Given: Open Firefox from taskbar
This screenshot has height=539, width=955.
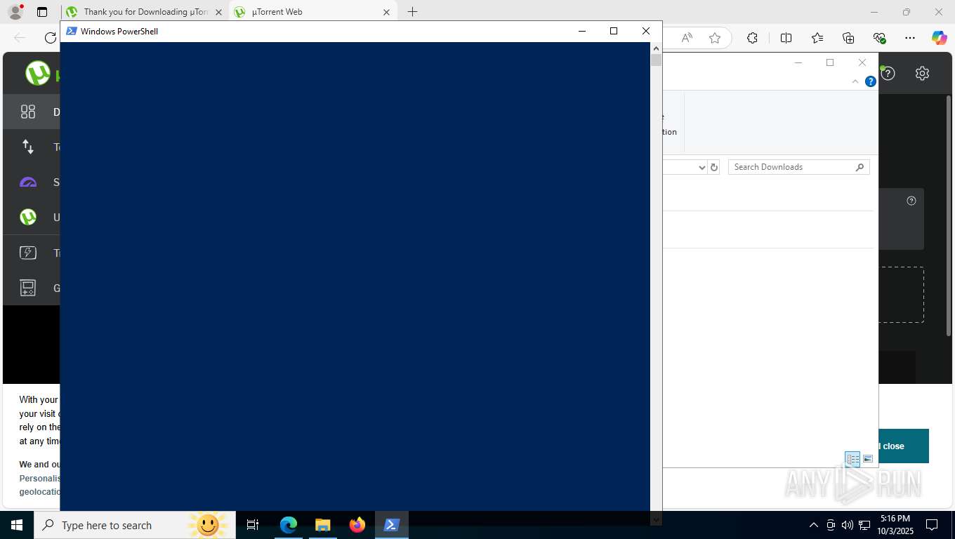Looking at the screenshot, I should 357,525.
